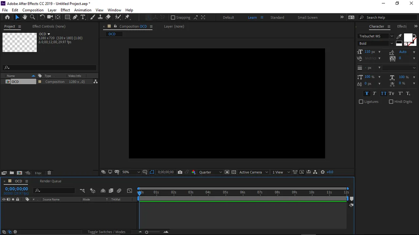
Task: Select the Unified Camera tool
Action: [x=50, y=17]
